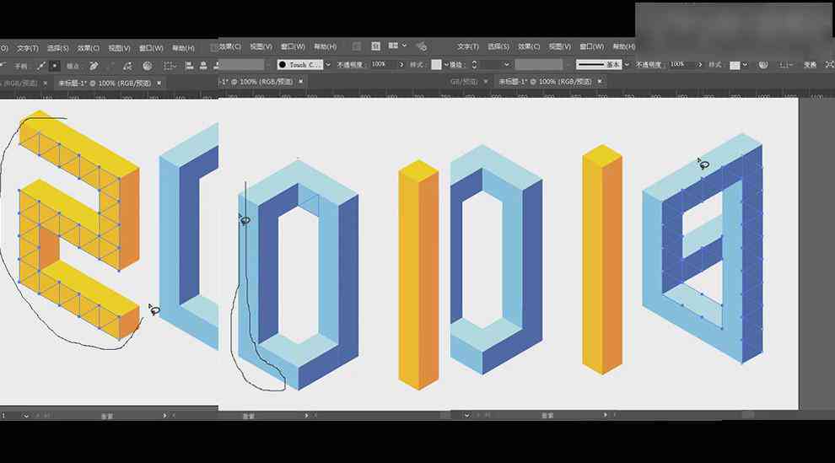
Task: Open arrange documents dropdown in middle window
Action: click(396, 46)
